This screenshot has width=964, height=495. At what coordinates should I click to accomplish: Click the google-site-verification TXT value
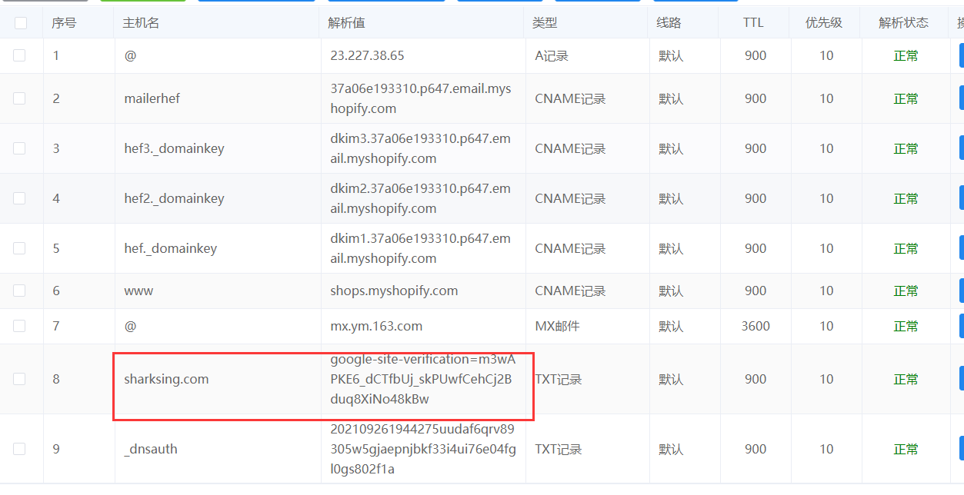click(422, 379)
